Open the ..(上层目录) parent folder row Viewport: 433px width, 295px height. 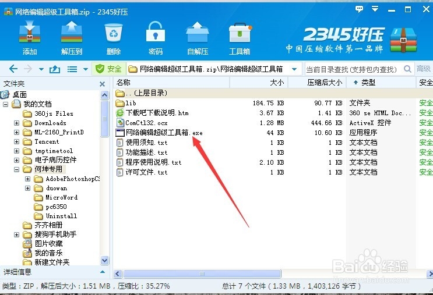coord(273,93)
